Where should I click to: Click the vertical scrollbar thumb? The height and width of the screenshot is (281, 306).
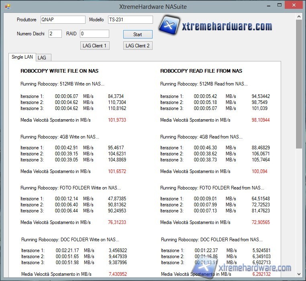[x=299, y=84]
